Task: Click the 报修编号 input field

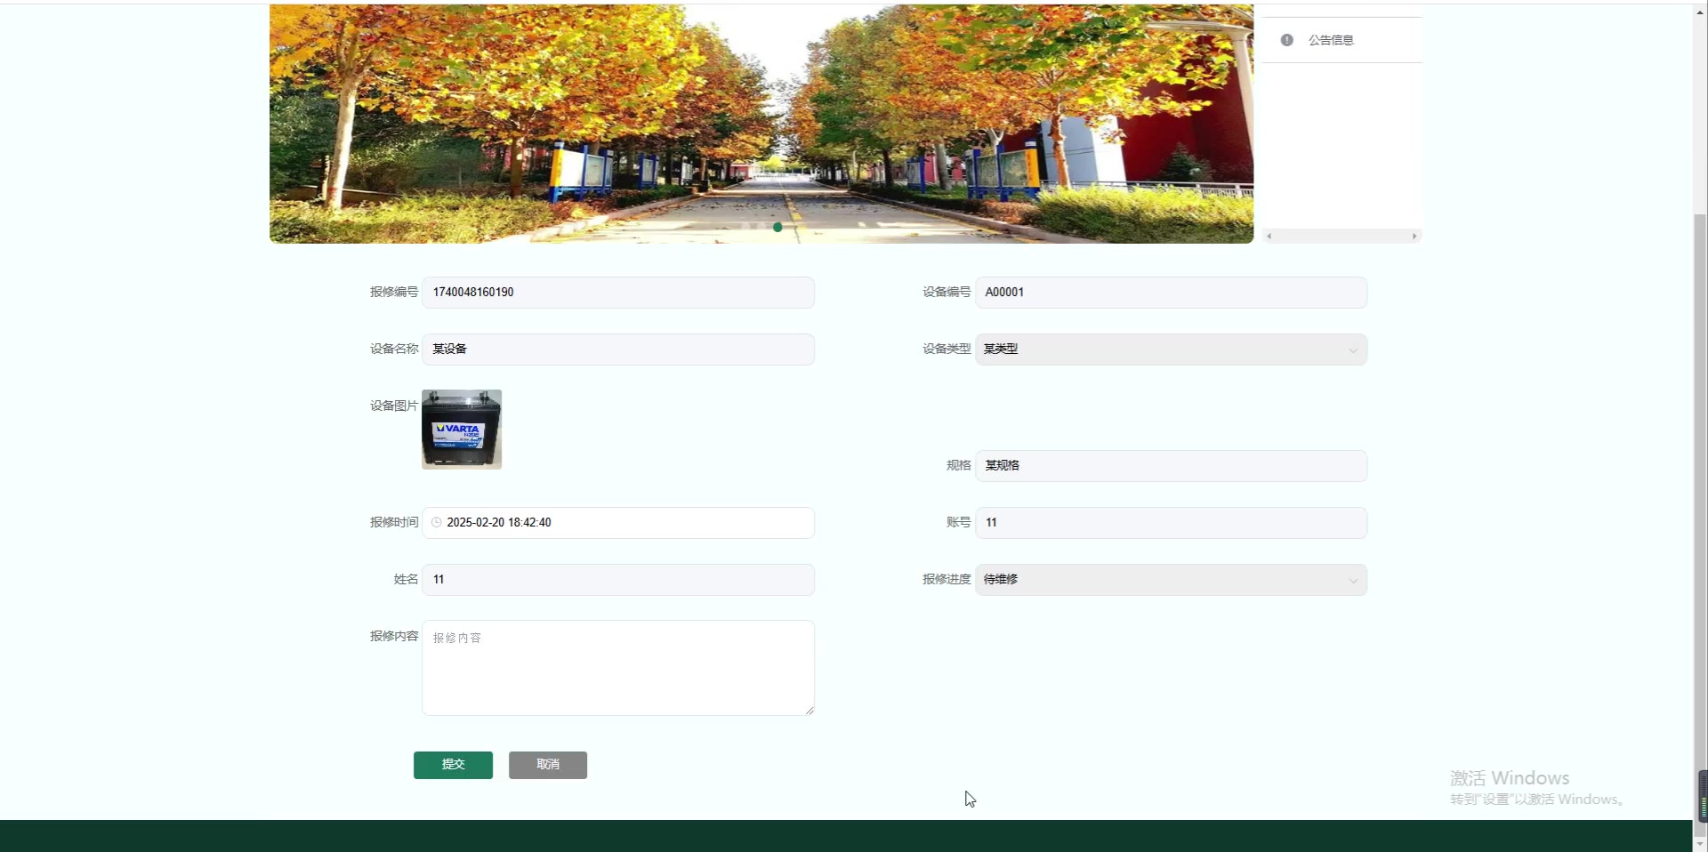Action: click(617, 293)
